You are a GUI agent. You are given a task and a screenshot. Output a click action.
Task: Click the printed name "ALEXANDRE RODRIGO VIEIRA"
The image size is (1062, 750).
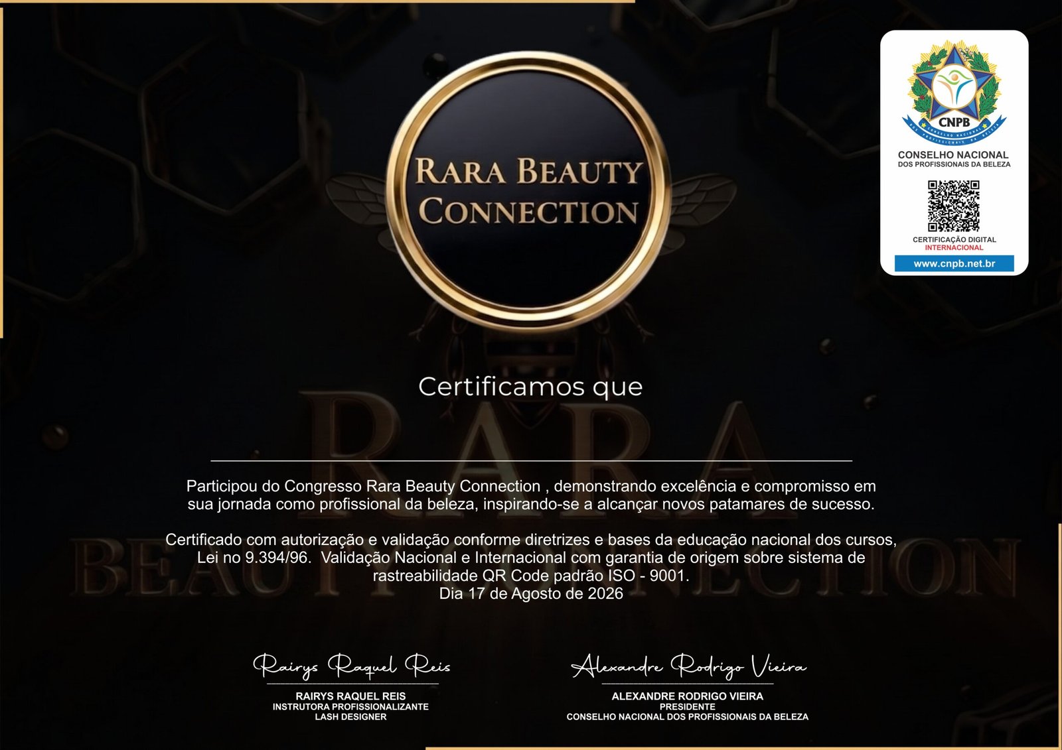[x=688, y=696]
